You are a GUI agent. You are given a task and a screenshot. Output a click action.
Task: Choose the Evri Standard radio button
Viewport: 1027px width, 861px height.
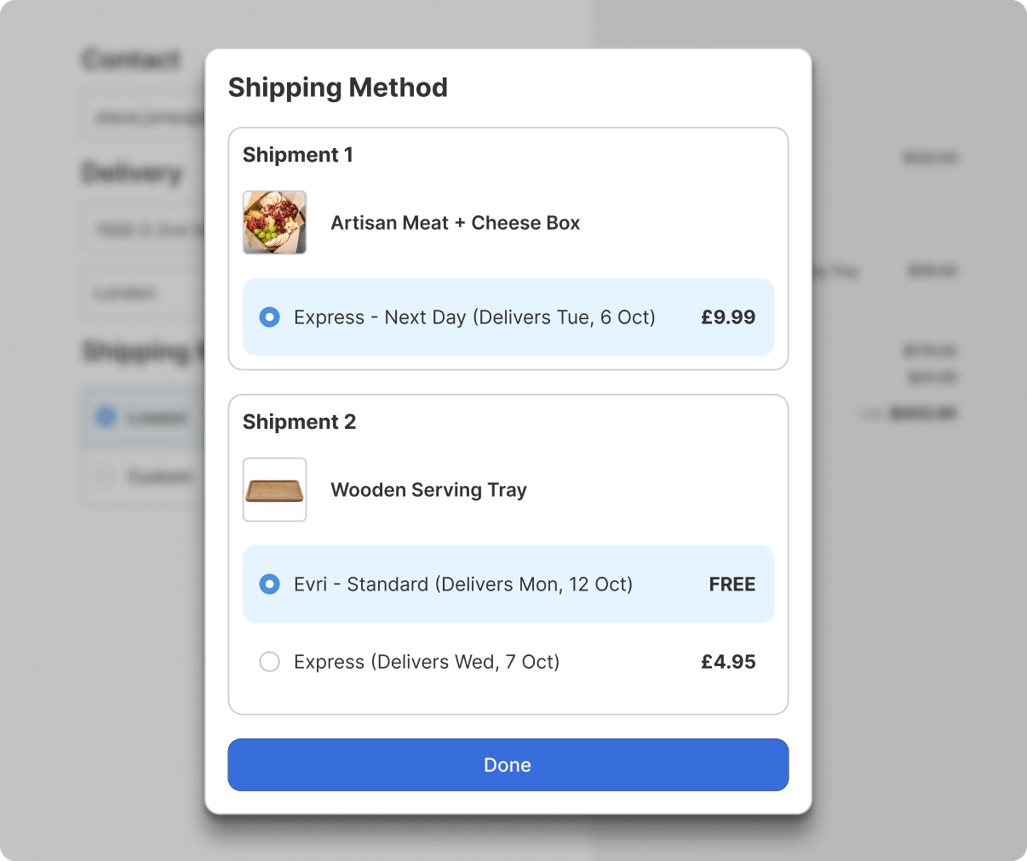point(269,584)
